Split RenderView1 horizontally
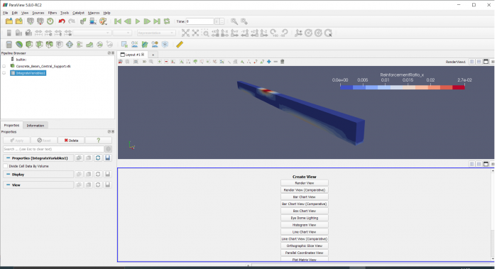 472,62
